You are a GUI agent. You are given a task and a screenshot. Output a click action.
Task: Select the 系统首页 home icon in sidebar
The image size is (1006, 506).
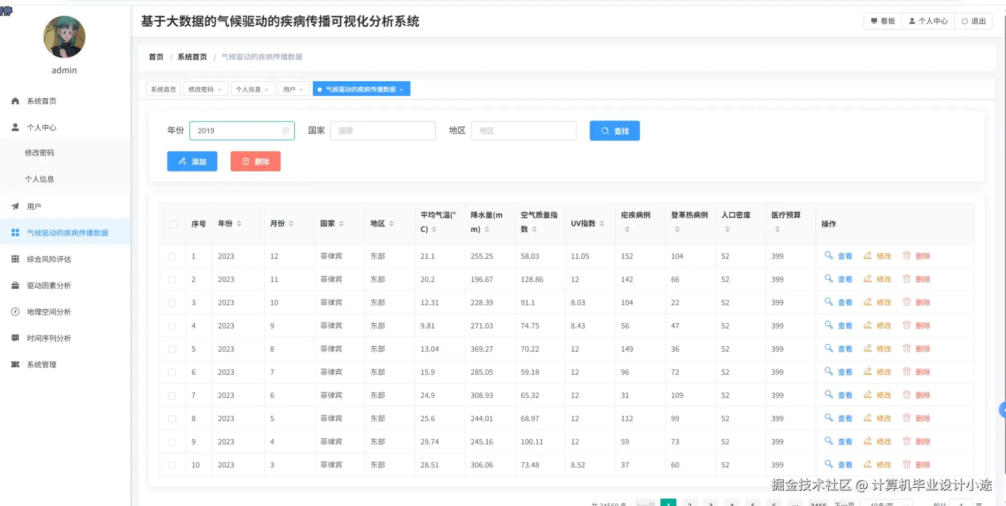[15, 101]
